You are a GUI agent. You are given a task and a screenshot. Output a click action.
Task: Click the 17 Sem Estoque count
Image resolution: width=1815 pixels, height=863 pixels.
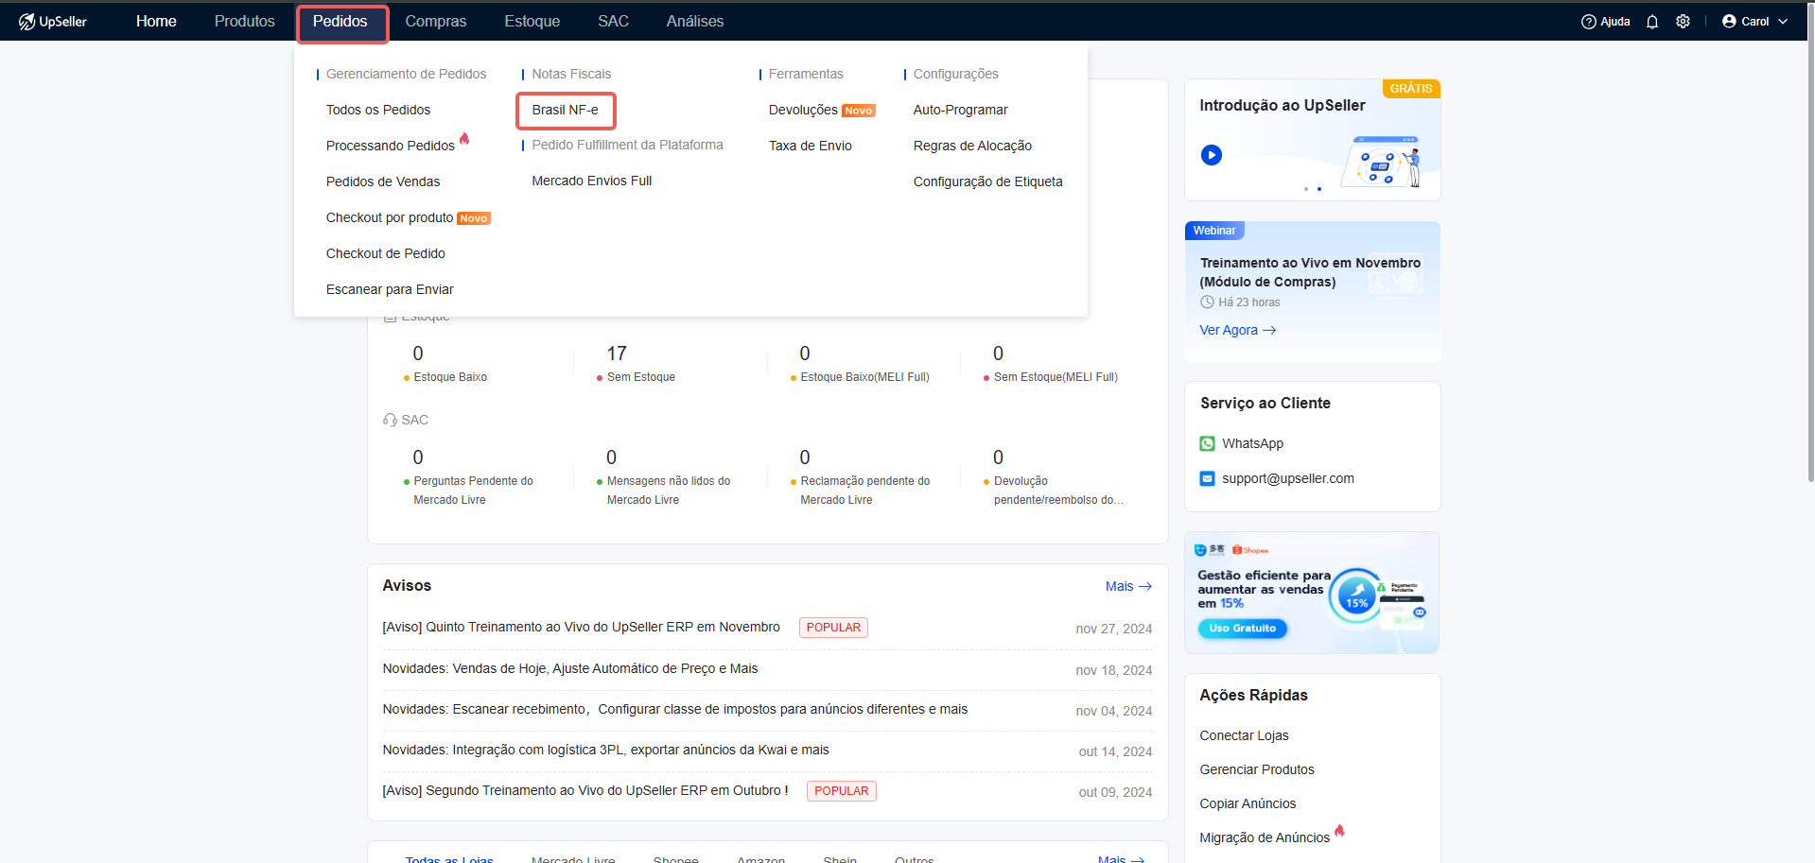[617, 354]
